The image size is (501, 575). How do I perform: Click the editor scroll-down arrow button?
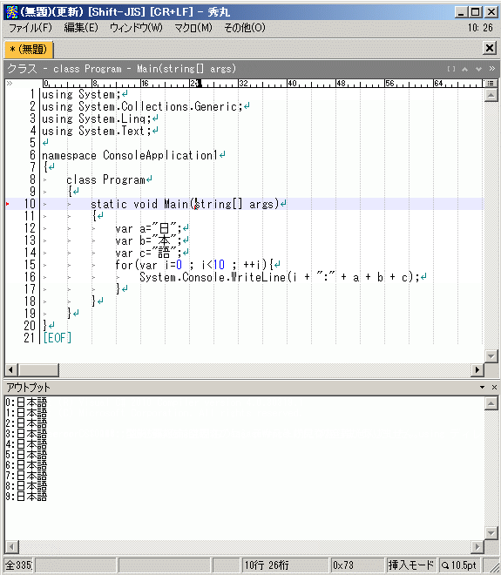coord(491,355)
